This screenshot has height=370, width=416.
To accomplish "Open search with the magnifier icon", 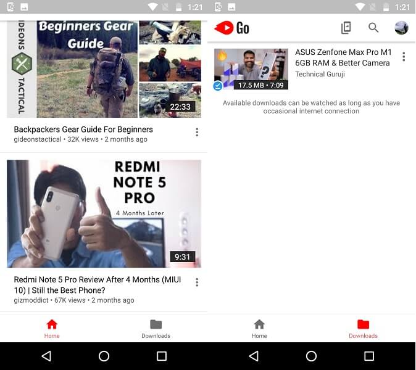I will click(373, 28).
